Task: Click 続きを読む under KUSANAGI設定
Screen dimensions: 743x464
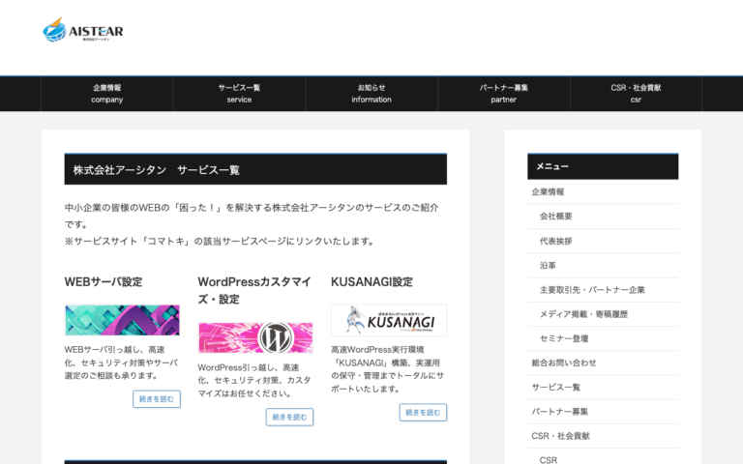Action: point(423,413)
